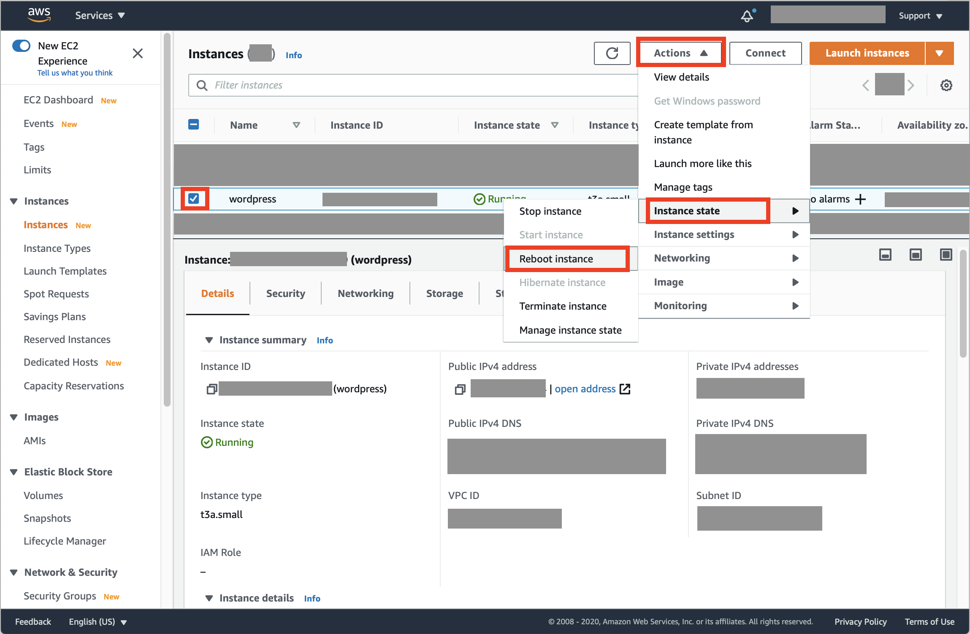This screenshot has height=634, width=970.
Task: Set details panel to half-height layout icon
Action: (x=916, y=255)
